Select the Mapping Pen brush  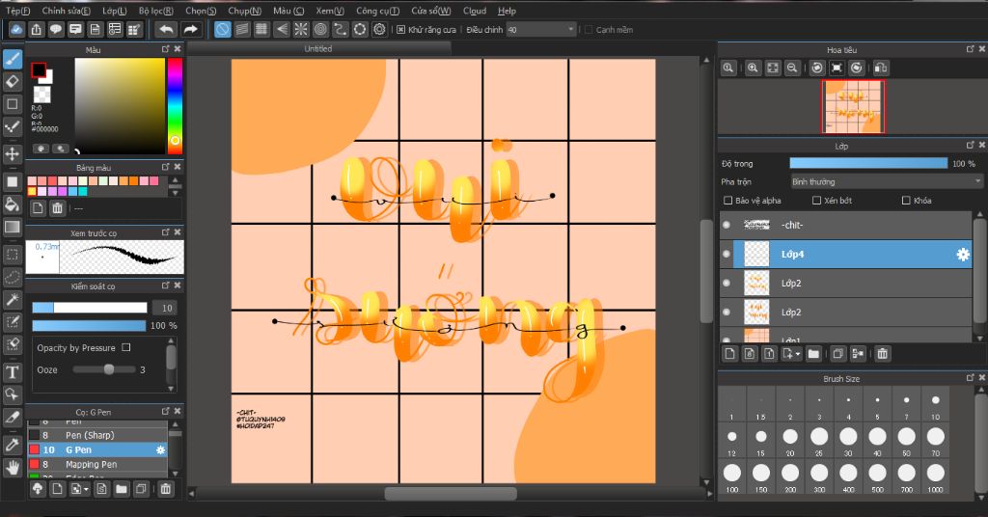pyautogui.click(x=97, y=464)
